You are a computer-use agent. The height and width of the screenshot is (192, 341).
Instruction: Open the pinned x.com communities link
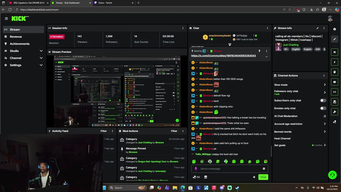(x=223, y=56)
